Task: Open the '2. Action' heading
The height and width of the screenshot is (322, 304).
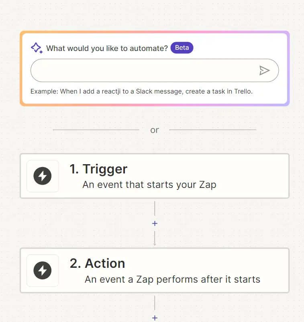Action: point(97,263)
